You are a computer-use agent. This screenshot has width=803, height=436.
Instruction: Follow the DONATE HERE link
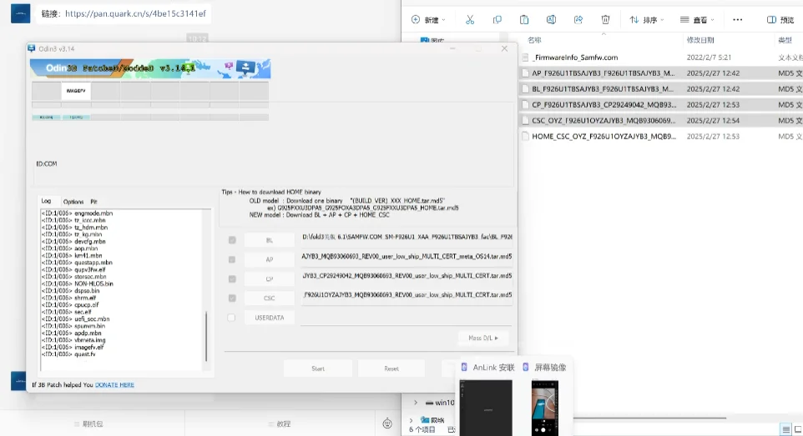[x=114, y=385]
